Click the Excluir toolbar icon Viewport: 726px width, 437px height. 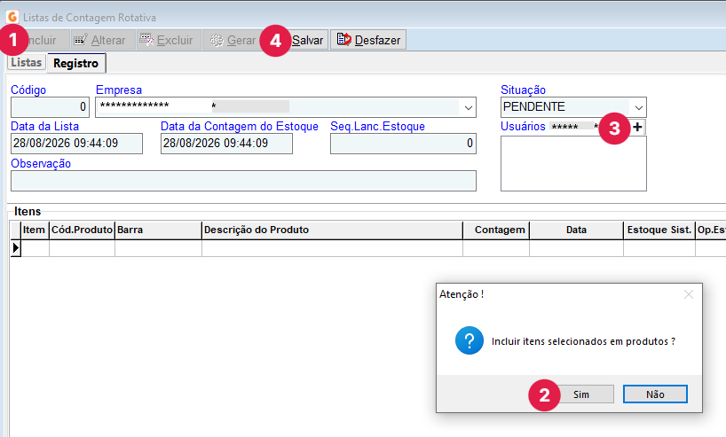point(146,40)
